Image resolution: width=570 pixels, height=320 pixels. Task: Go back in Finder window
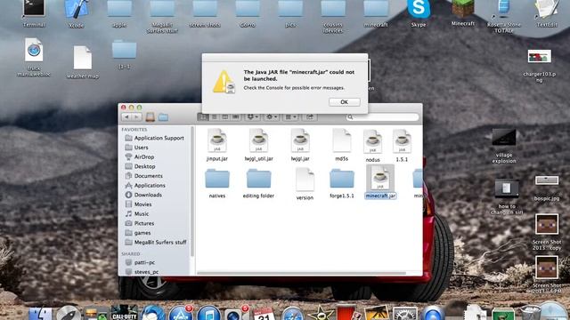point(126,116)
